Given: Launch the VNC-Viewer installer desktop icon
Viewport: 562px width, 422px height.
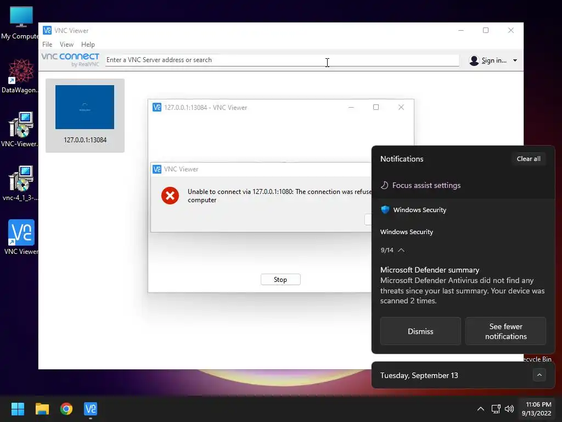Looking at the screenshot, I should 20,130.
